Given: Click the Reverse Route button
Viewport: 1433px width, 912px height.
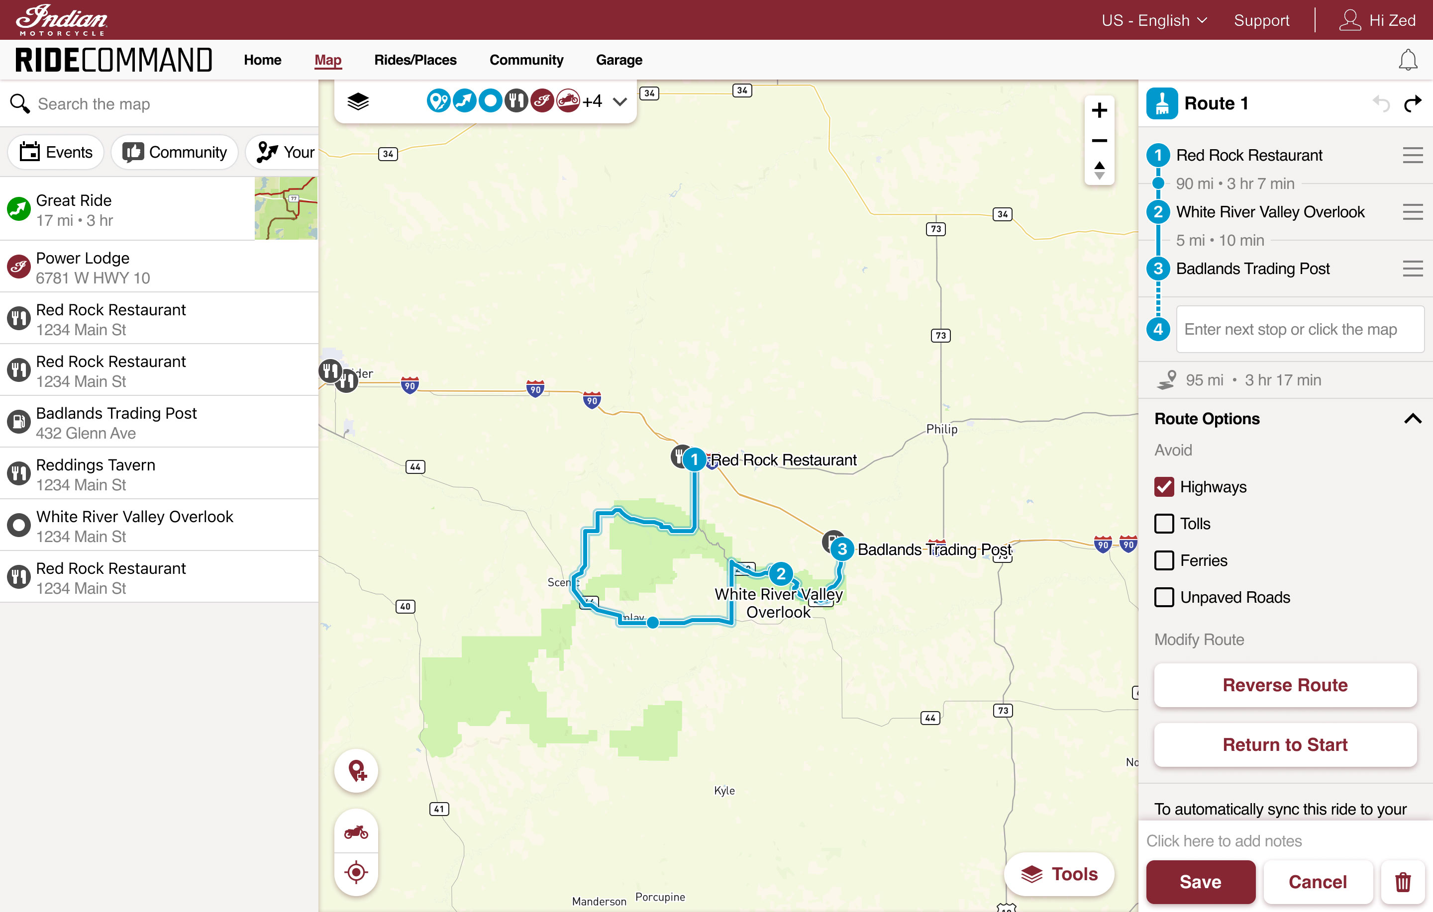Looking at the screenshot, I should click(x=1285, y=685).
